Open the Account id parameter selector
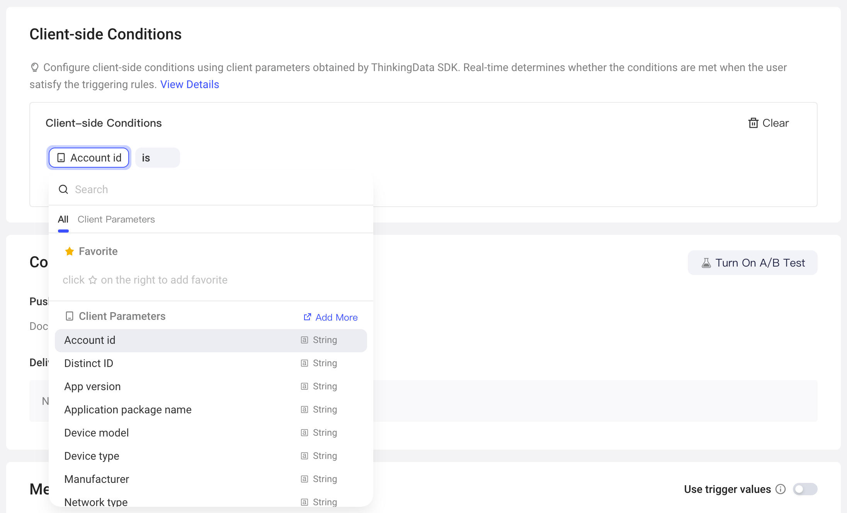The height and width of the screenshot is (513, 847). tap(89, 158)
